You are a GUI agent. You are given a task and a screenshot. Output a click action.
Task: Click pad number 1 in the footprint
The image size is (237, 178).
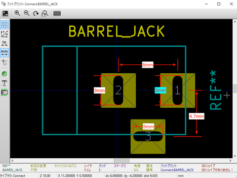pos(177,90)
